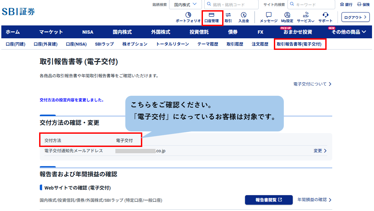374x211 pixels.
Task: Click the Webサイトでの確認 (電子交付) subheading
Action: point(78,188)
